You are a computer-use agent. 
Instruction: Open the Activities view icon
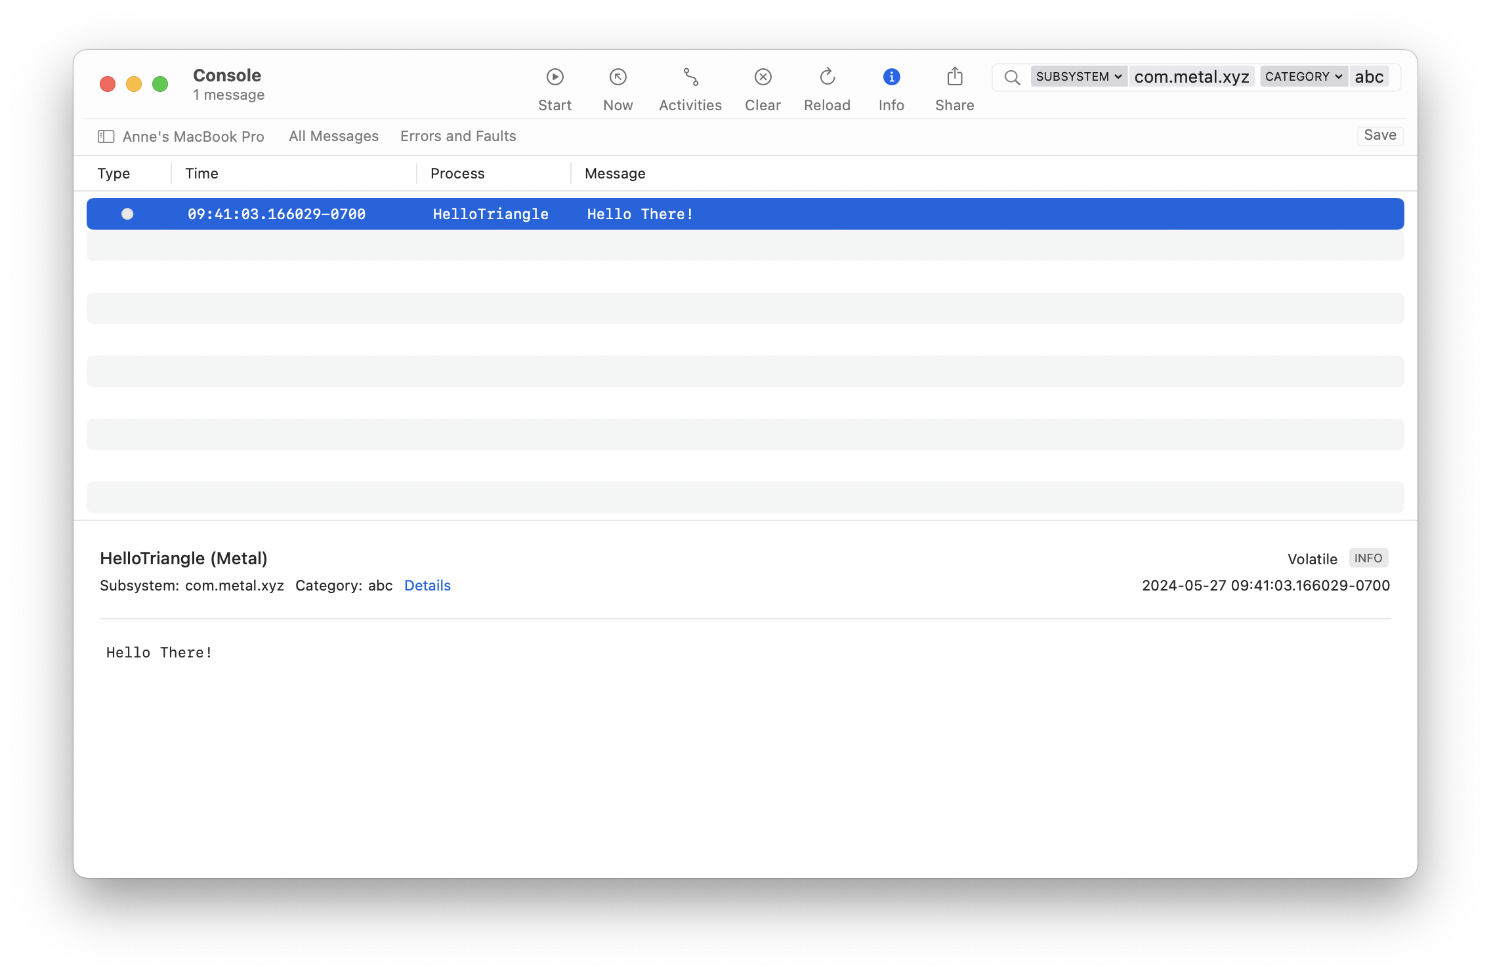[690, 77]
